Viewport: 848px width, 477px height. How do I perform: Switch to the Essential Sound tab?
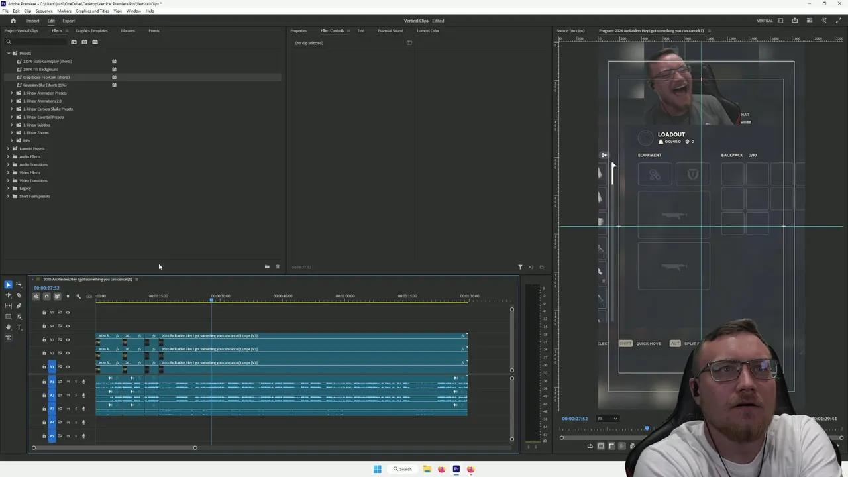tap(390, 30)
